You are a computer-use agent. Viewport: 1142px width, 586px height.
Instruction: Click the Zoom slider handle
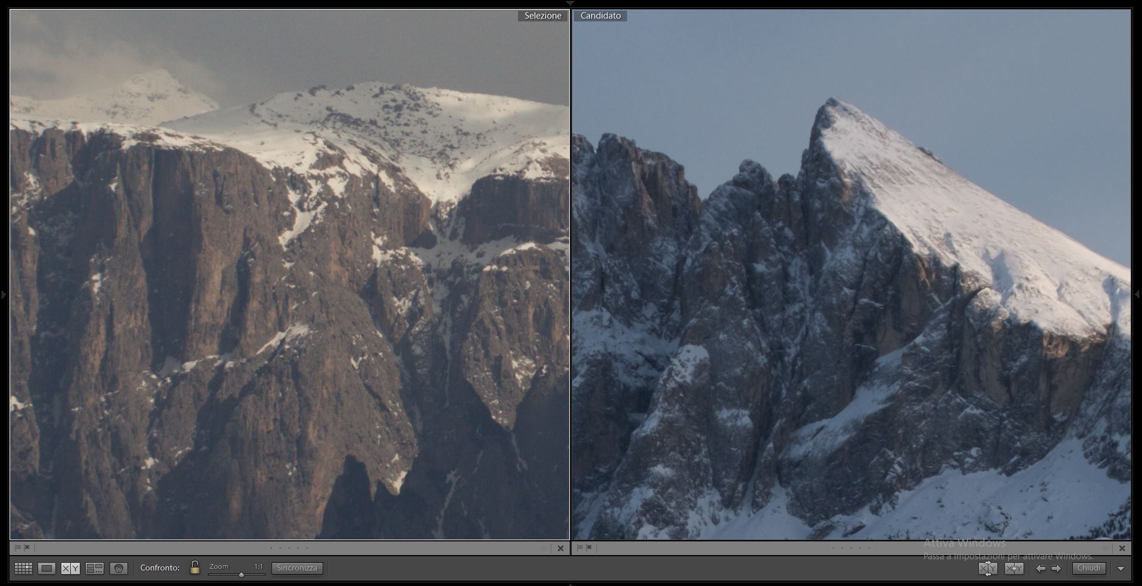pos(241,575)
